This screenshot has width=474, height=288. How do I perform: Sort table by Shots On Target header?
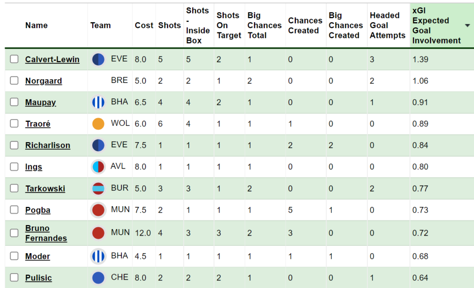coord(229,25)
